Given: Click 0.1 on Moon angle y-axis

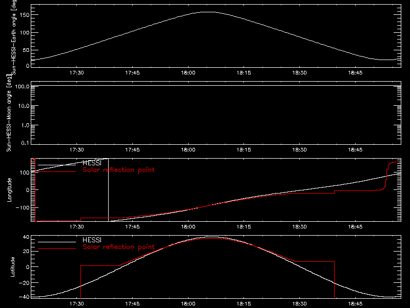Looking at the screenshot, I should coord(25,143).
